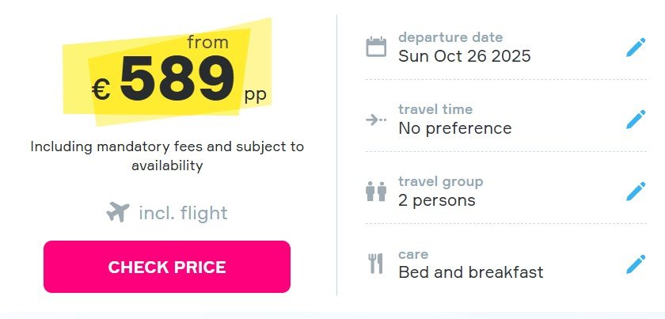
Task: Click the travel group heading label
Action: (441, 181)
